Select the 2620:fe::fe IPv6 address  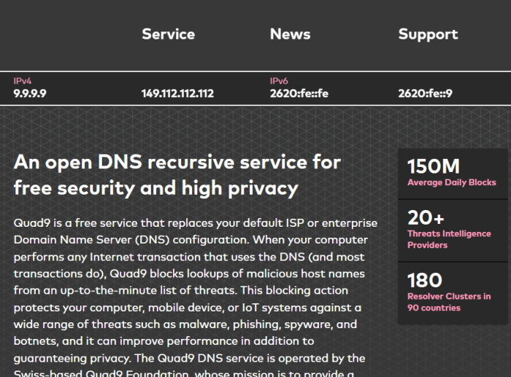click(299, 93)
